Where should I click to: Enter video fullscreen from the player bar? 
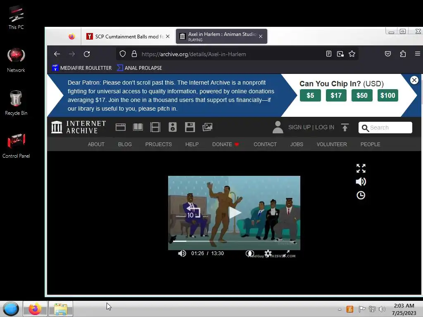coord(286,253)
